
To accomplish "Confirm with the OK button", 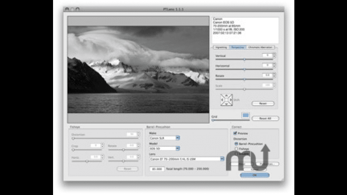I will pyautogui.click(x=255, y=175).
